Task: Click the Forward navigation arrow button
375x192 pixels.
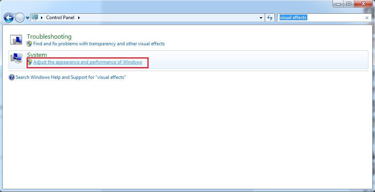Action: [20, 18]
